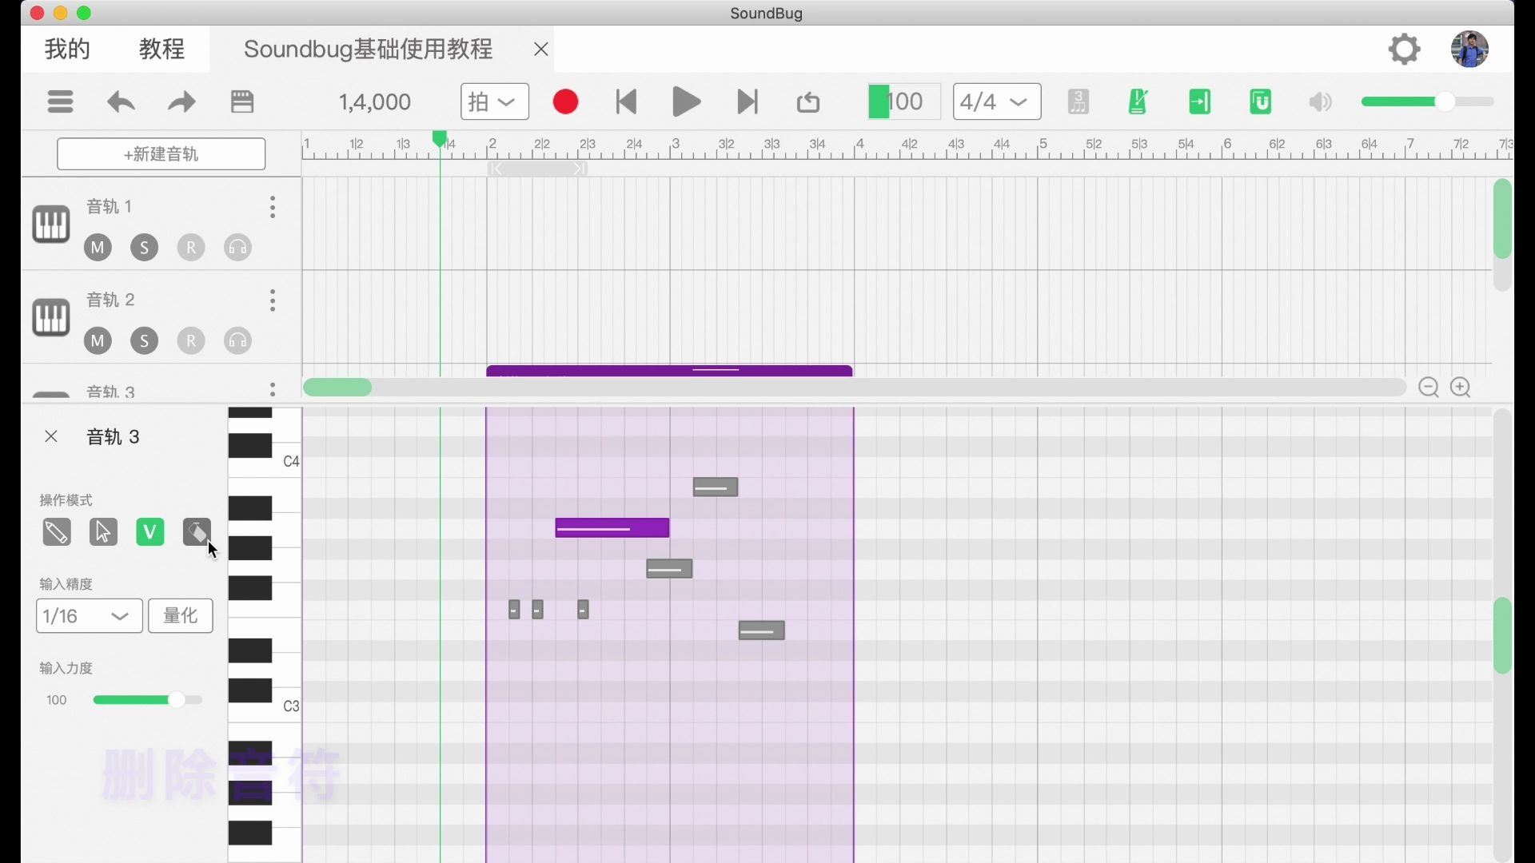Click the C3 piano key
The width and height of the screenshot is (1535, 863).
point(265,707)
